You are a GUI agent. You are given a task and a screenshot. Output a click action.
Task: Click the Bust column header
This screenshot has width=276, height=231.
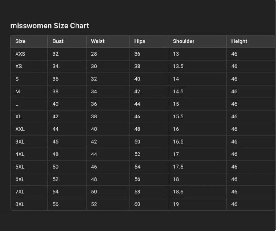click(x=58, y=41)
